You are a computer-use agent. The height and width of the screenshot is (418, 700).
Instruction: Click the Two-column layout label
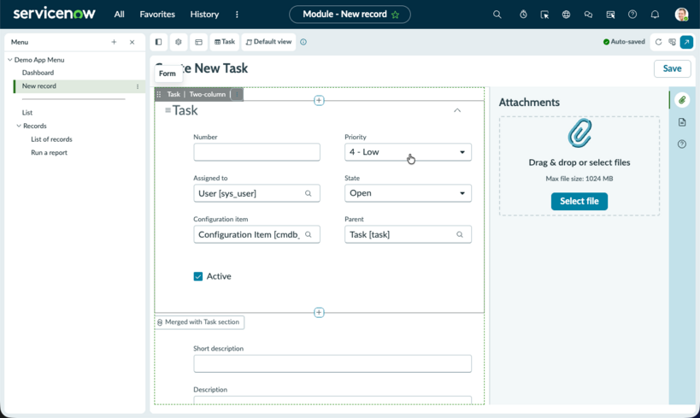click(208, 94)
